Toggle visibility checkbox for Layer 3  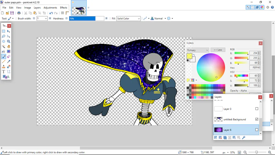coord(257,109)
